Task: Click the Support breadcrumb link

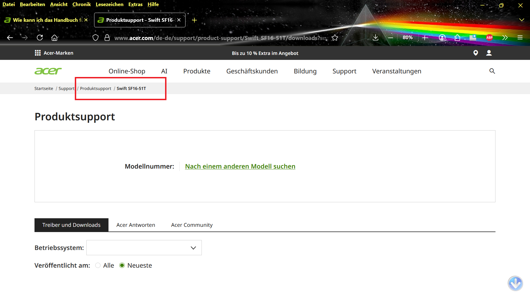Action: [67, 89]
